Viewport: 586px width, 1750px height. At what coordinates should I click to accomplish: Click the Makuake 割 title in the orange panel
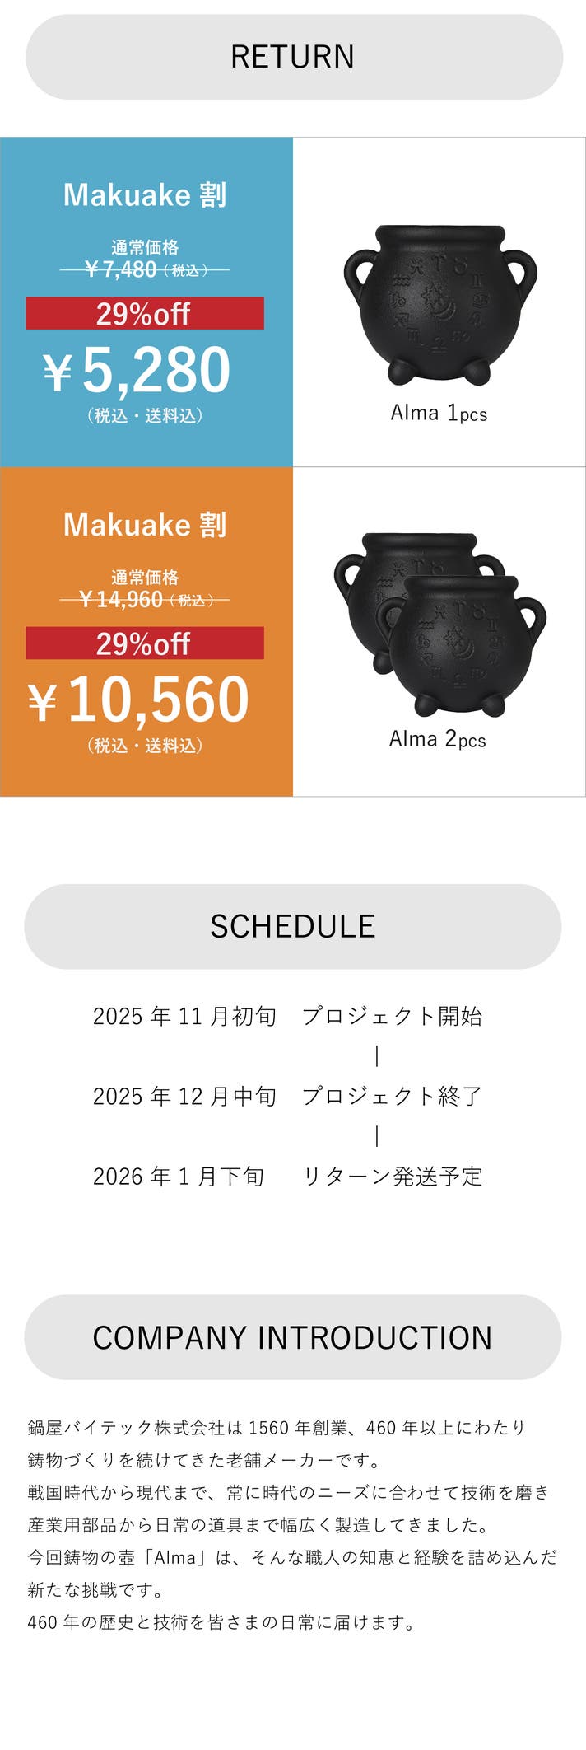[x=145, y=525]
